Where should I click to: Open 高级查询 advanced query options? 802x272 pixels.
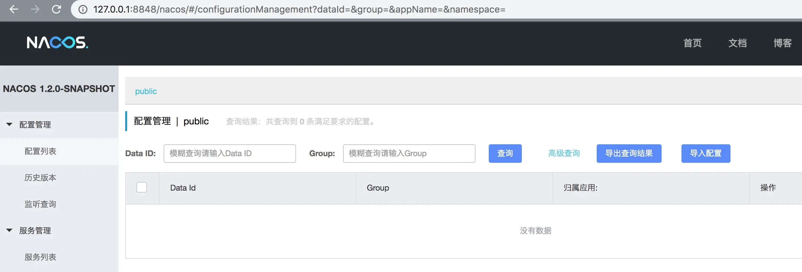[564, 153]
